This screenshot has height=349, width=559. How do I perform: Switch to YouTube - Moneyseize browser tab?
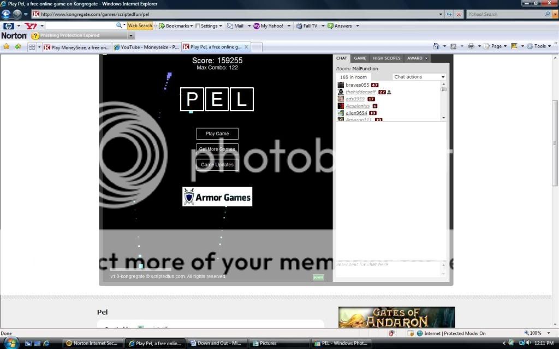[146, 47]
